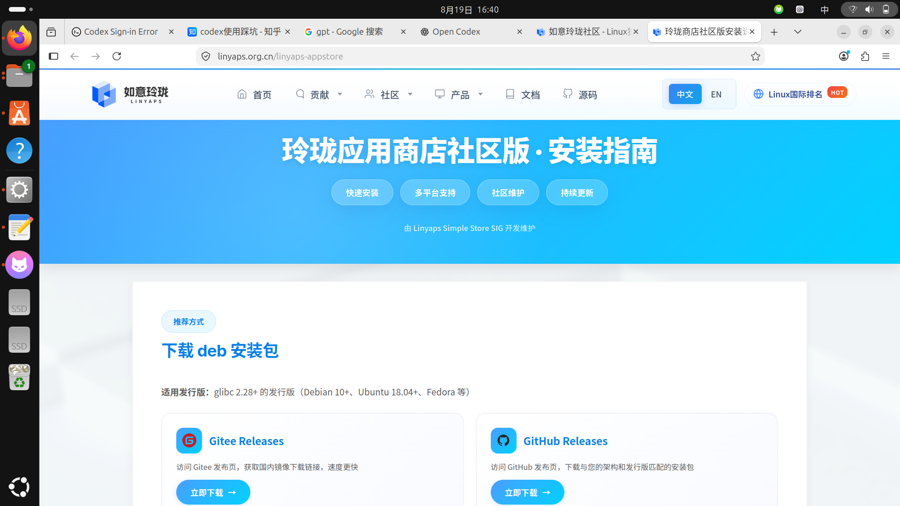
Task: Go back to the previous page
Action: coord(75,56)
